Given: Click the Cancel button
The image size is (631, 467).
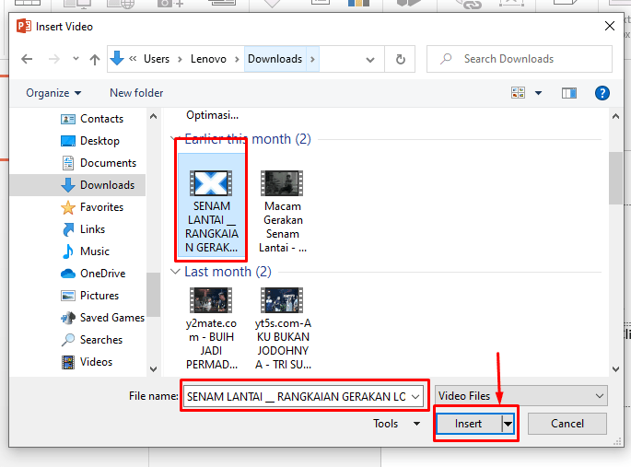Looking at the screenshot, I should [x=567, y=424].
